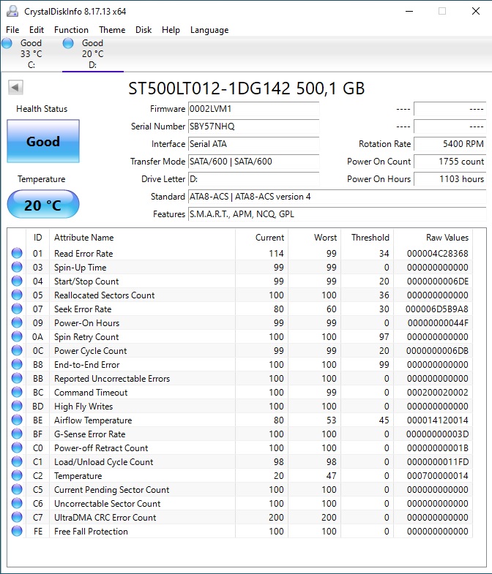This screenshot has height=574, width=492.
Task: Click the Serial Number field SBY57NHQ
Action: coord(253,126)
